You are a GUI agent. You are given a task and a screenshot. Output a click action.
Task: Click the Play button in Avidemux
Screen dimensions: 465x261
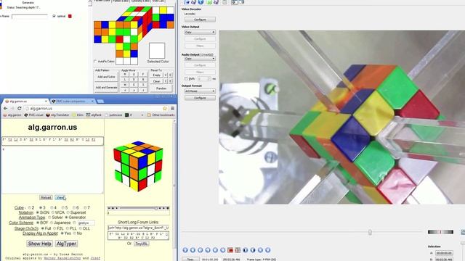tap(185, 250)
